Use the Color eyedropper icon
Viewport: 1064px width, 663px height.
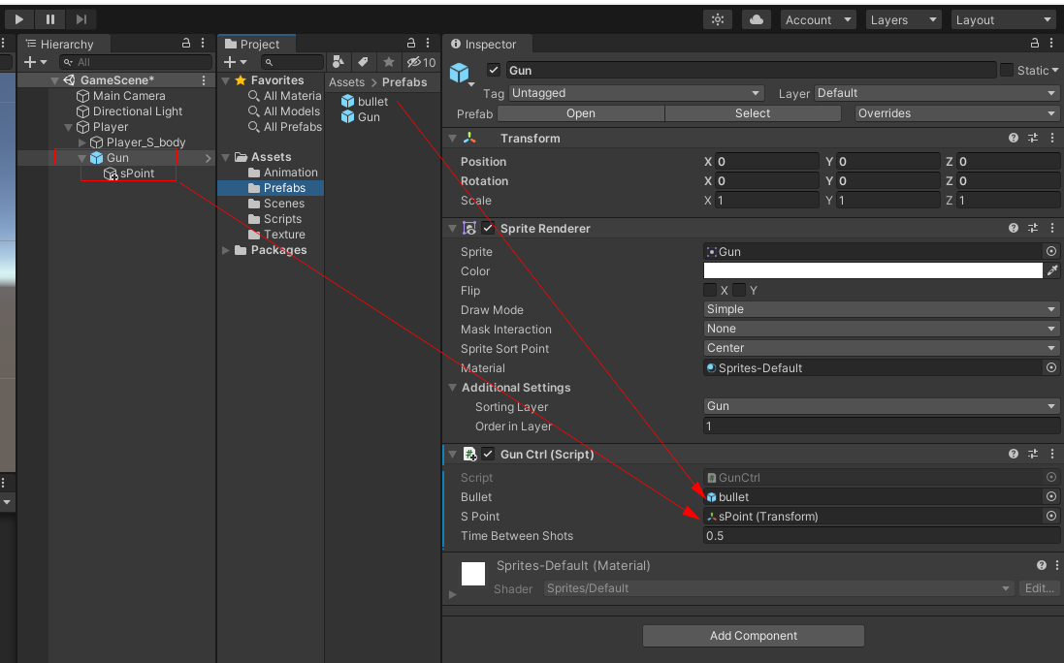click(x=1052, y=270)
